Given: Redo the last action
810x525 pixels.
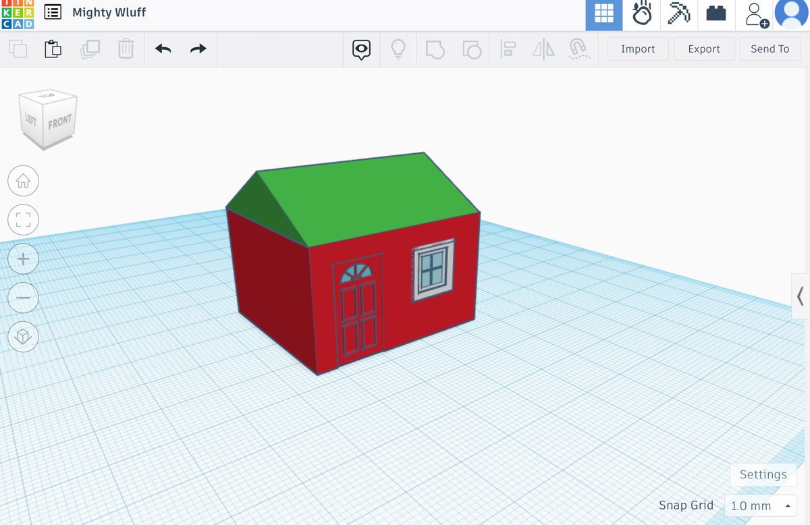Looking at the screenshot, I should pyautogui.click(x=198, y=49).
